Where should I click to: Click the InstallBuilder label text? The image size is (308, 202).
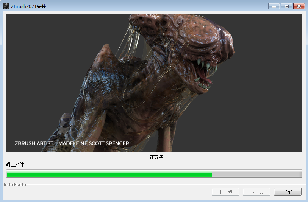point(15,185)
